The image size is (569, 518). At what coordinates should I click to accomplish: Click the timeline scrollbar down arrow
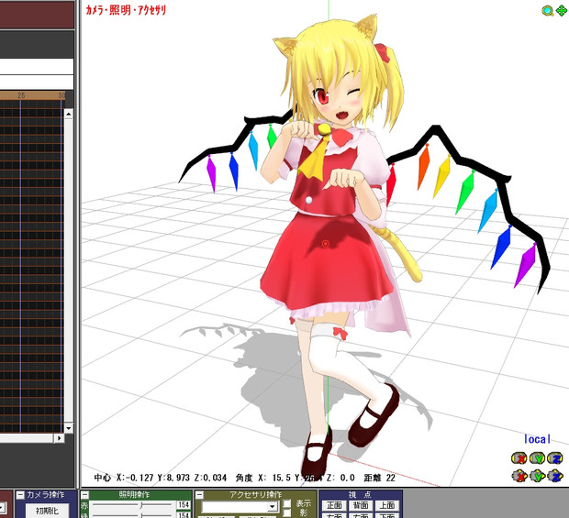click(69, 428)
